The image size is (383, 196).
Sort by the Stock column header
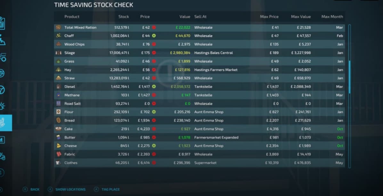coord(124,17)
